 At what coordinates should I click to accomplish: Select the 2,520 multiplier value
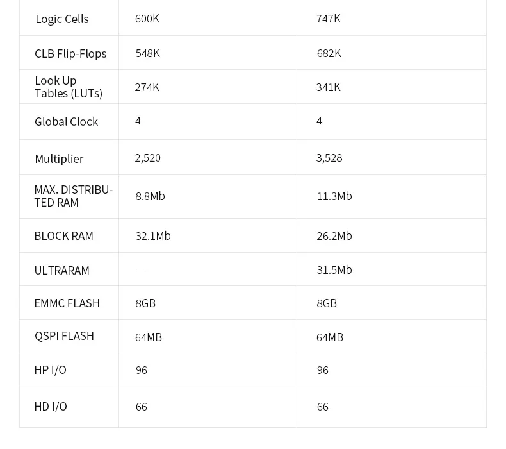click(148, 158)
